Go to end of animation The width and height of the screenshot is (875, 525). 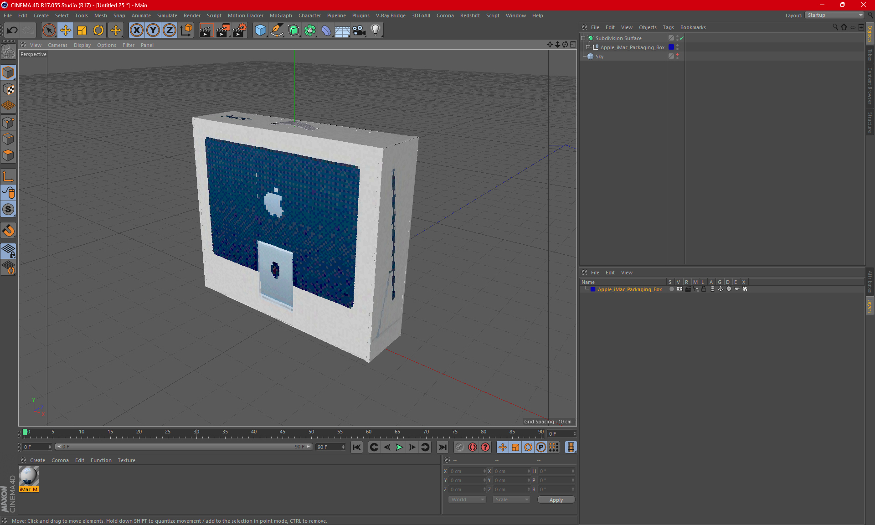(x=442, y=447)
